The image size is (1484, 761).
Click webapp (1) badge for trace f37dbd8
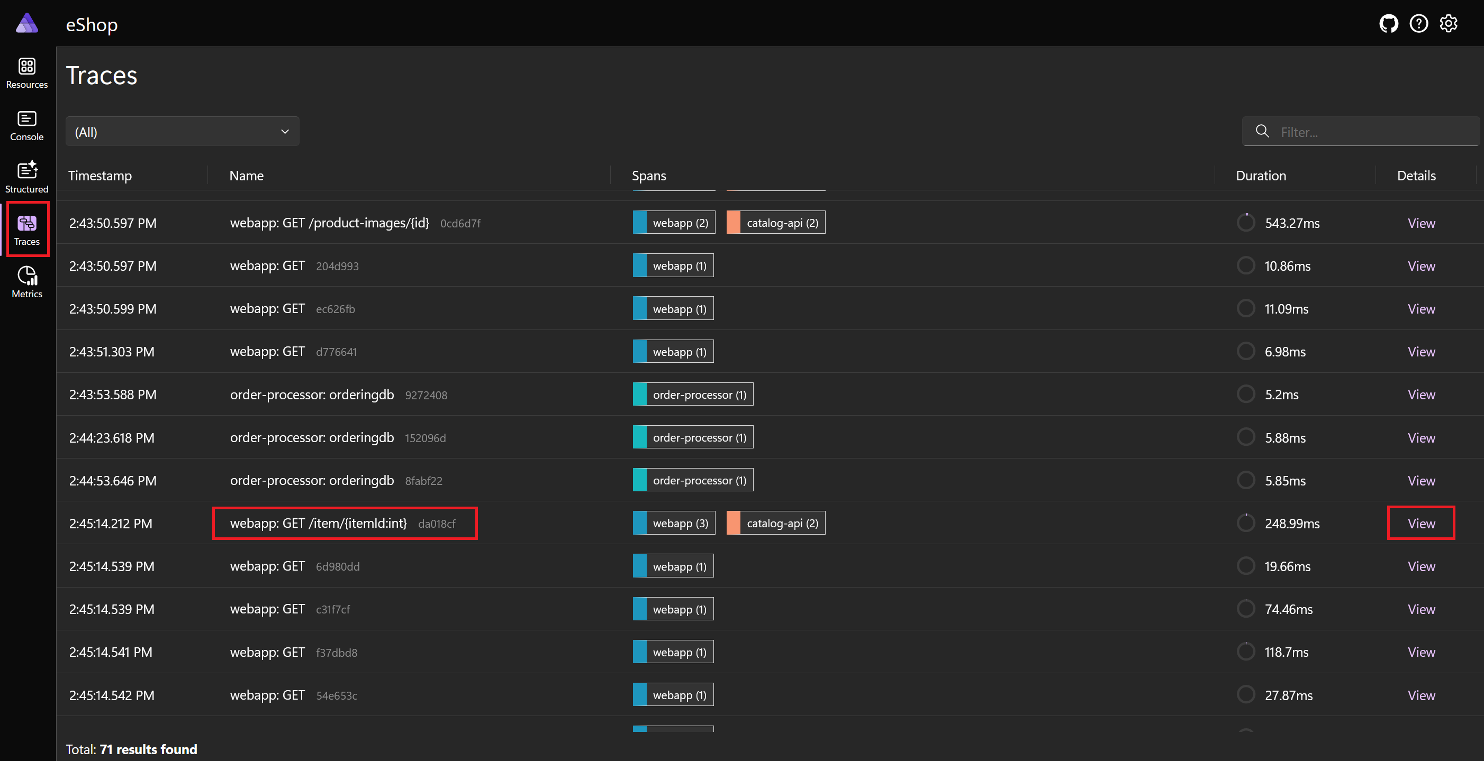pos(673,652)
